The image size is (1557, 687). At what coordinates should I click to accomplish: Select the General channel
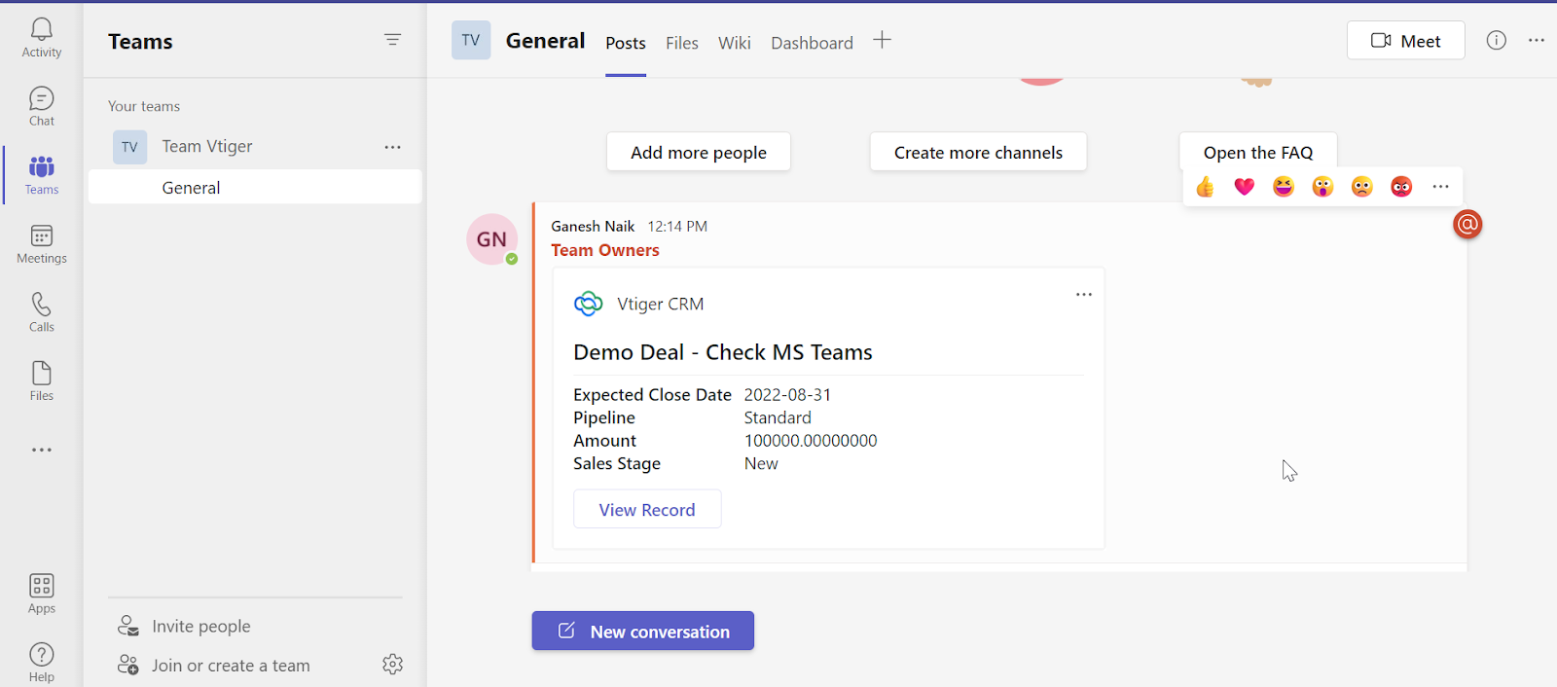(x=255, y=188)
